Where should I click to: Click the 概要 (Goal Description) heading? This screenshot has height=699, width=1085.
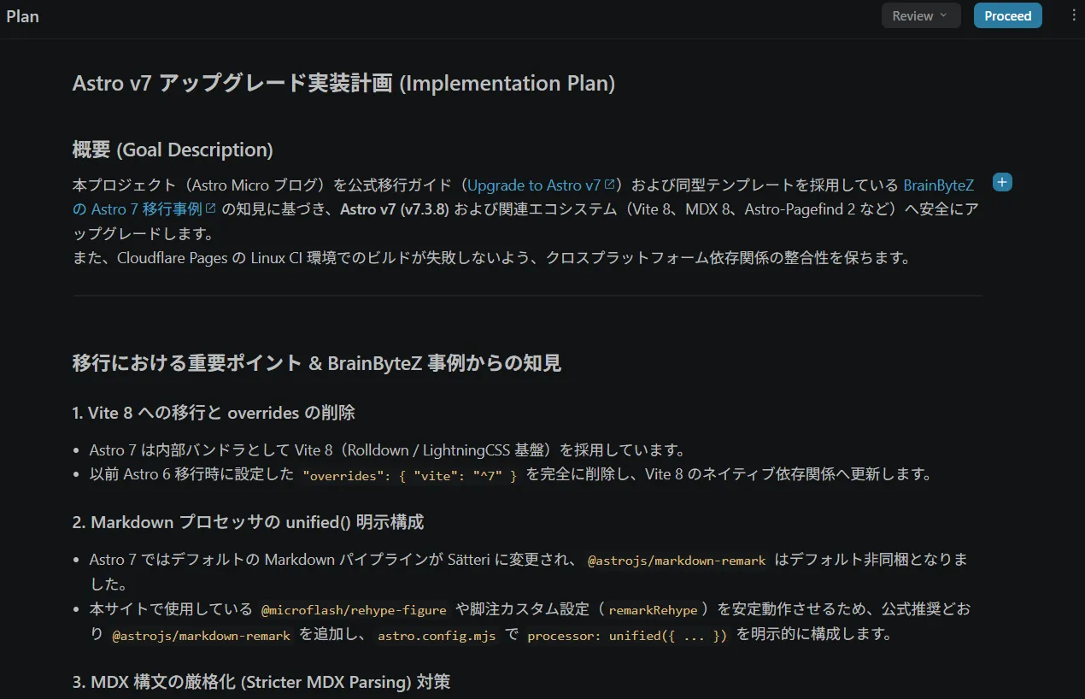click(173, 150)
